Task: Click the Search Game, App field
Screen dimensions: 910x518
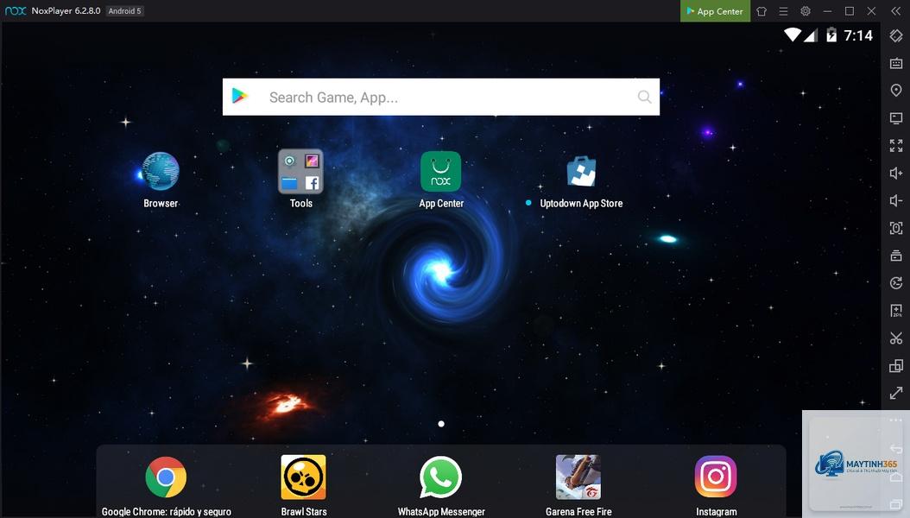Action: pos(441,97)
